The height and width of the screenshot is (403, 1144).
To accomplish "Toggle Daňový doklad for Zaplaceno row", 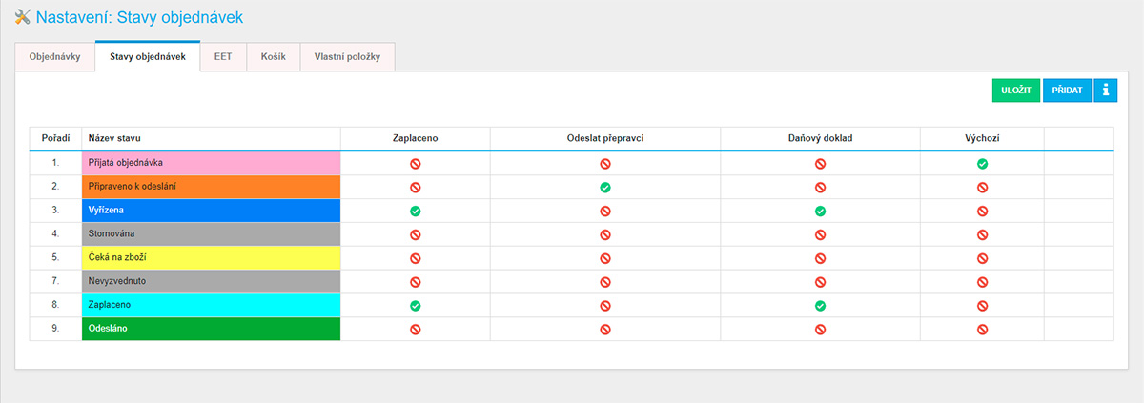I will [820, 306].
